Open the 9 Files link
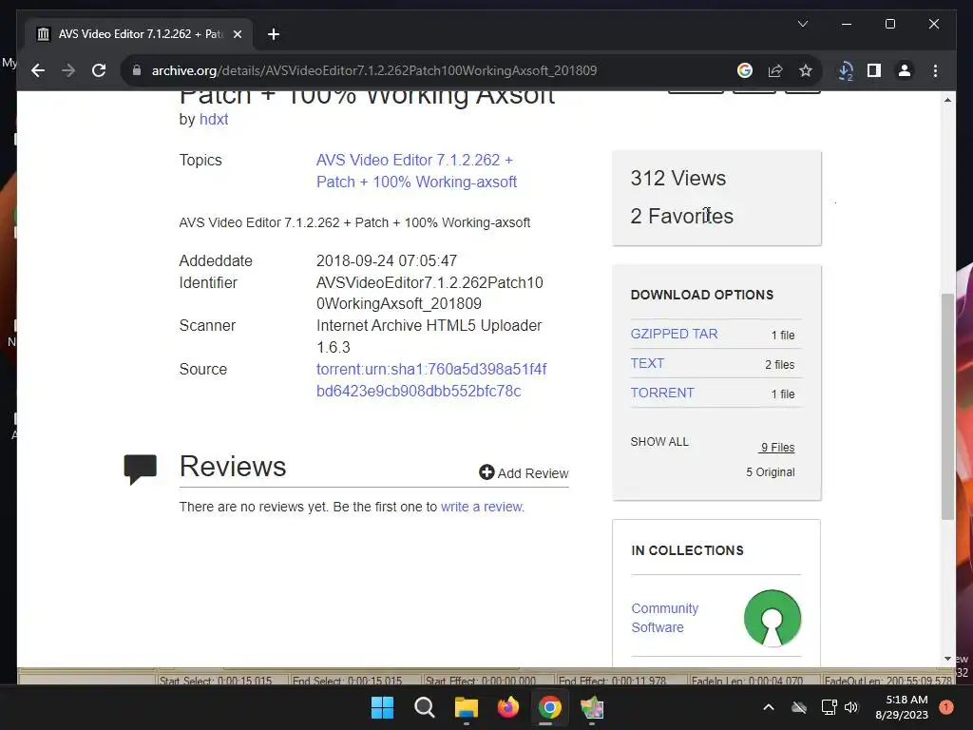The image size is (973, 730). (777, 447)
